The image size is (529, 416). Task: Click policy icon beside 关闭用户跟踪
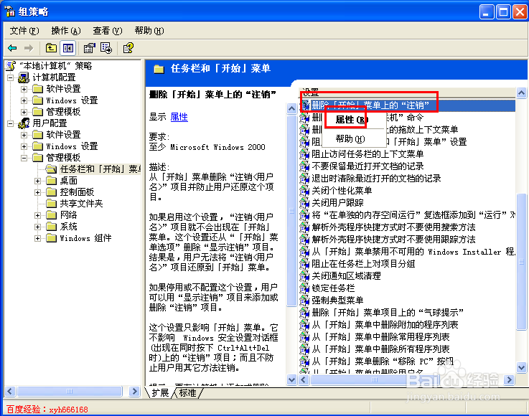coord(304,202)
